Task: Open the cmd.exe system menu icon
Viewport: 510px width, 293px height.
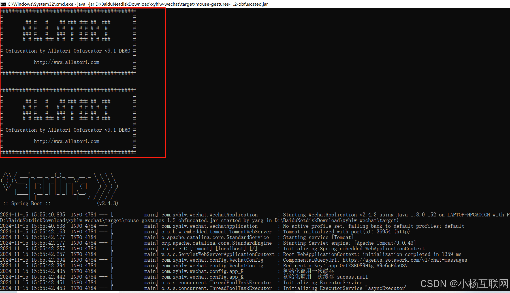Action: [x=3, y=4]
